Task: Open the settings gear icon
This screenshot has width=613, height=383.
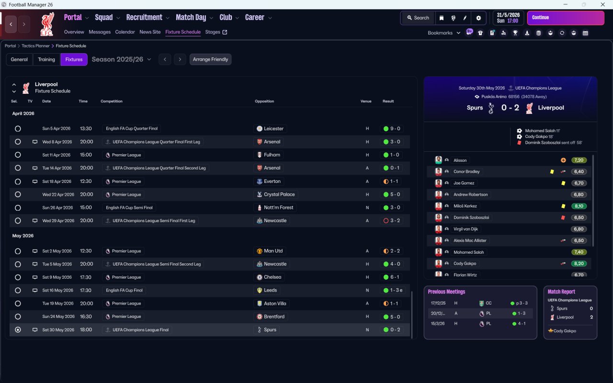Action: (478, 18)
